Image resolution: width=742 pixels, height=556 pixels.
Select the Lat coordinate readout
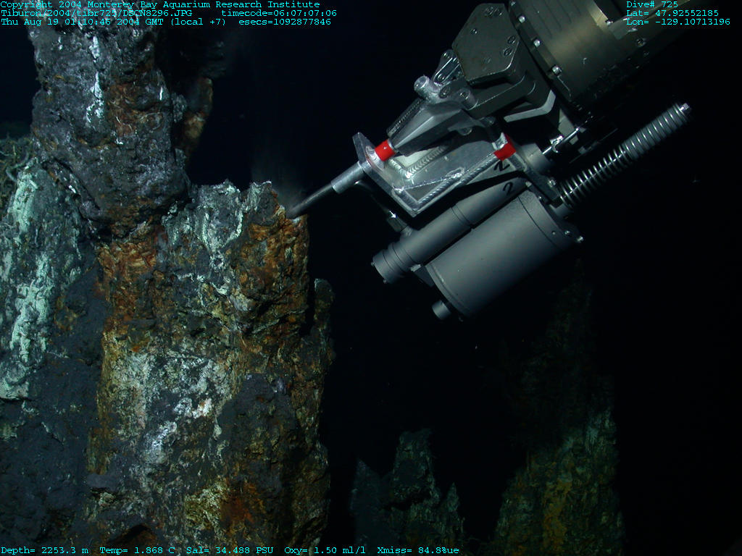coord(672,13)
